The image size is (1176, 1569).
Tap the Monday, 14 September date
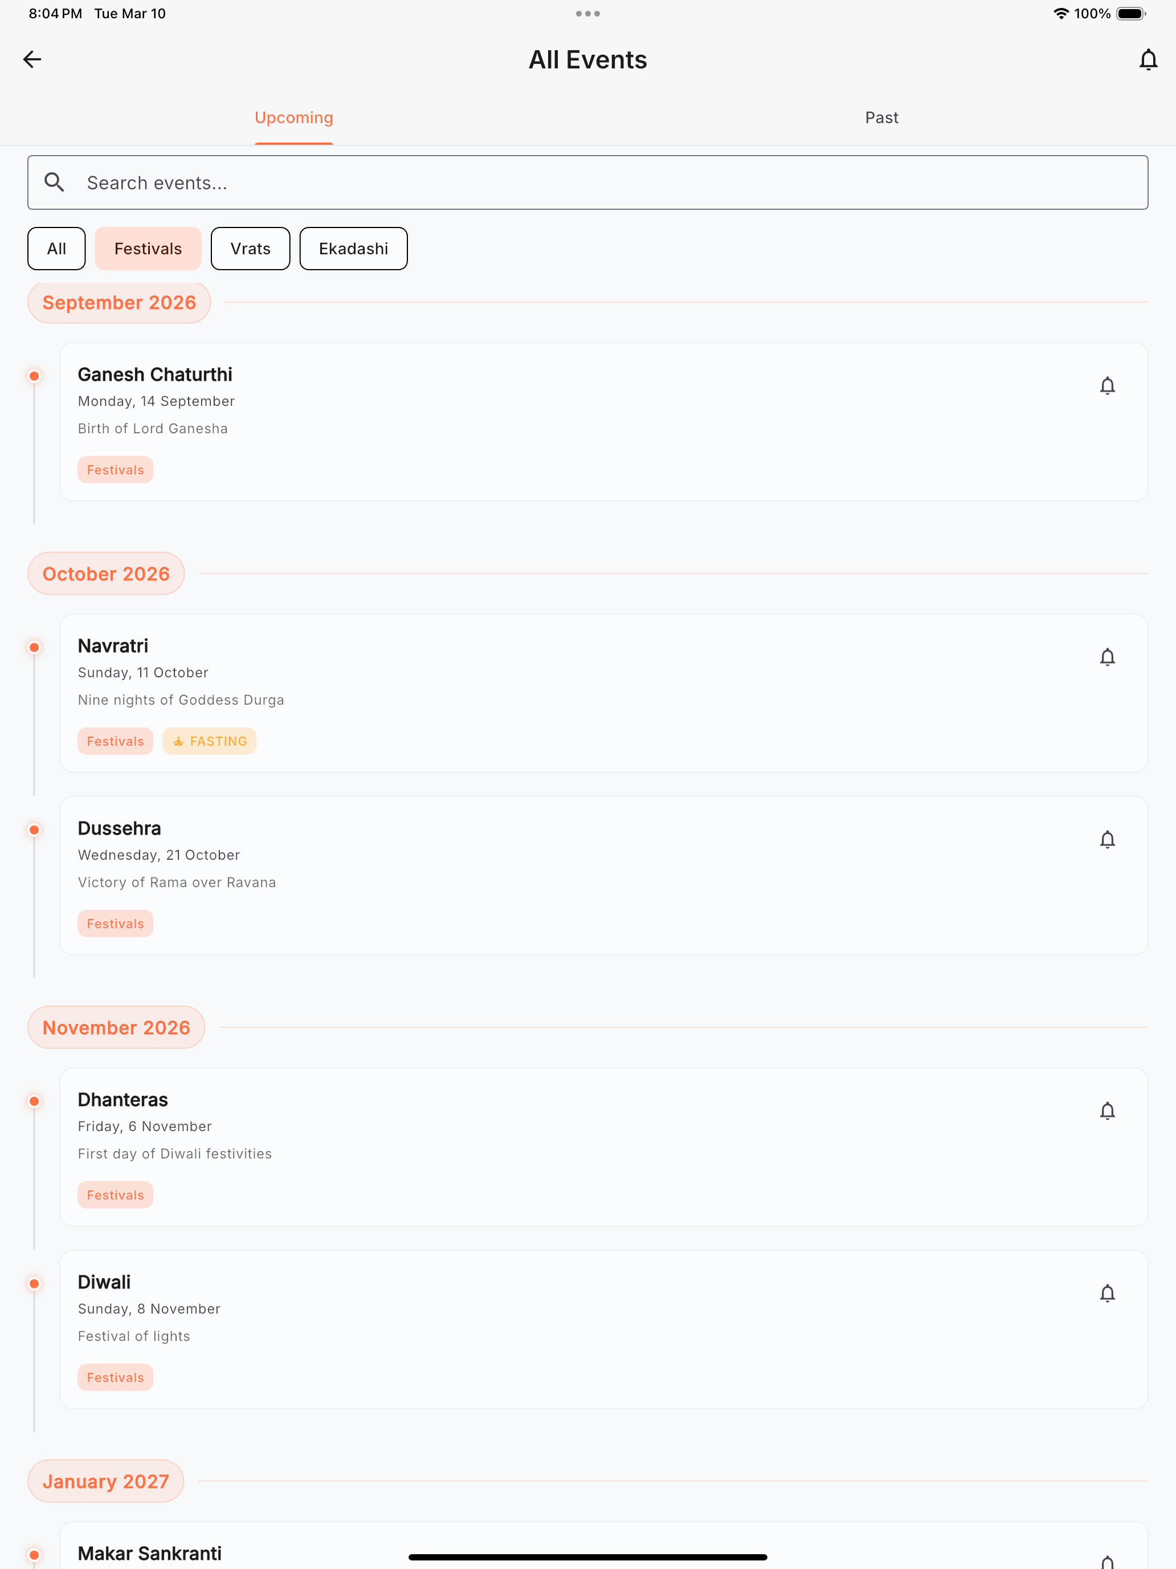156,401
